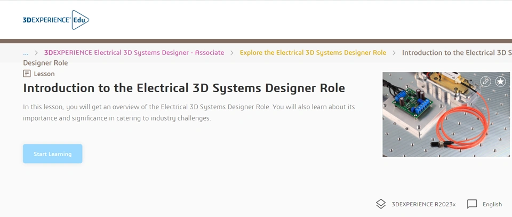
Task: Open Explore the Electrical 3D Systems Designer Role breadcrumb
Action: [313, 53]
